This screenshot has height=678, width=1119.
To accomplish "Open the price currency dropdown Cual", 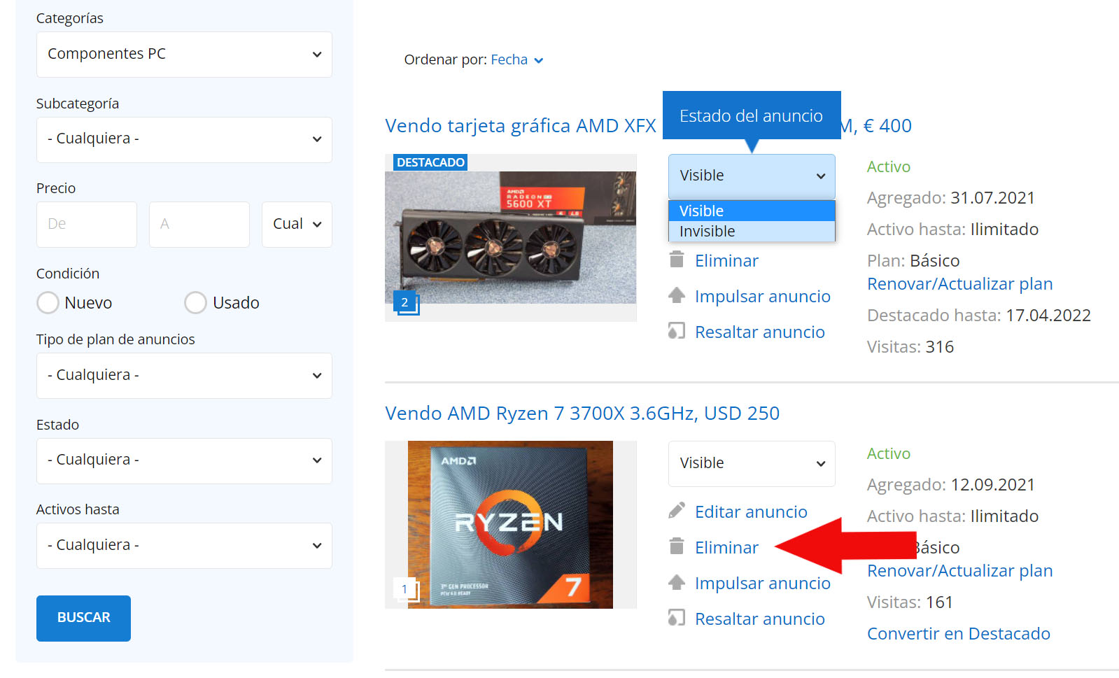I will [x=297, y=225].
